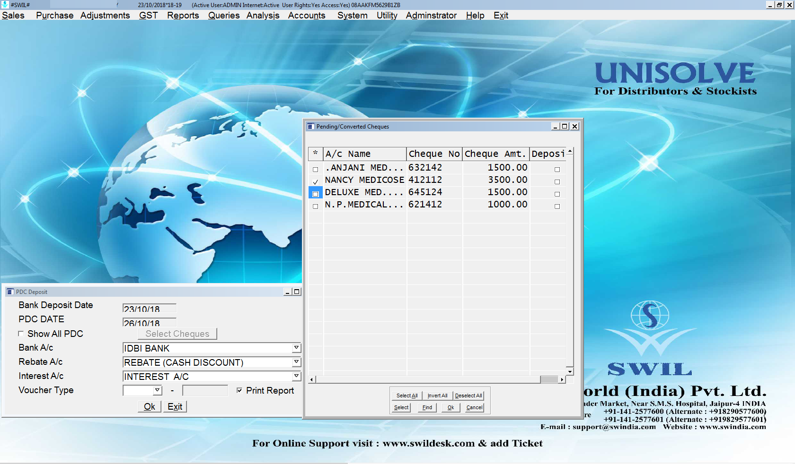Image resolution: width=795 pixels, height=464 pixels.
Task: Click the Select button in cheques window
Action: point(401,407)
